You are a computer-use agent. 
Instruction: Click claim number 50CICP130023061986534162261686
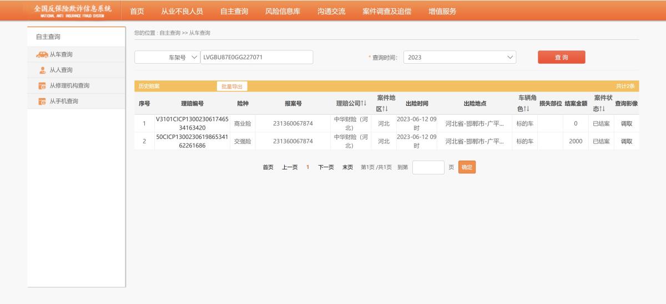click(192, 141)
